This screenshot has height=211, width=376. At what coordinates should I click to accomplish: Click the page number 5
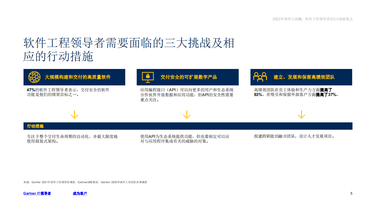[351, 193]
